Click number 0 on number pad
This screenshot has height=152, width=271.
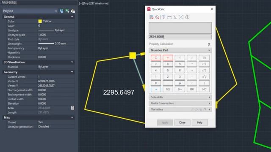point(156,83)
